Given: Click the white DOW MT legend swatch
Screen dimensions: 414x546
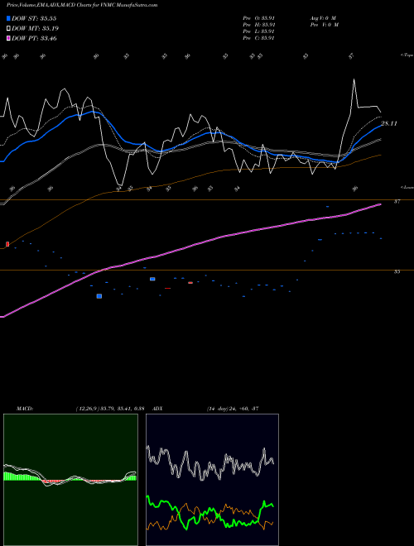Looking at the screenshot, I should coord(8,29).
